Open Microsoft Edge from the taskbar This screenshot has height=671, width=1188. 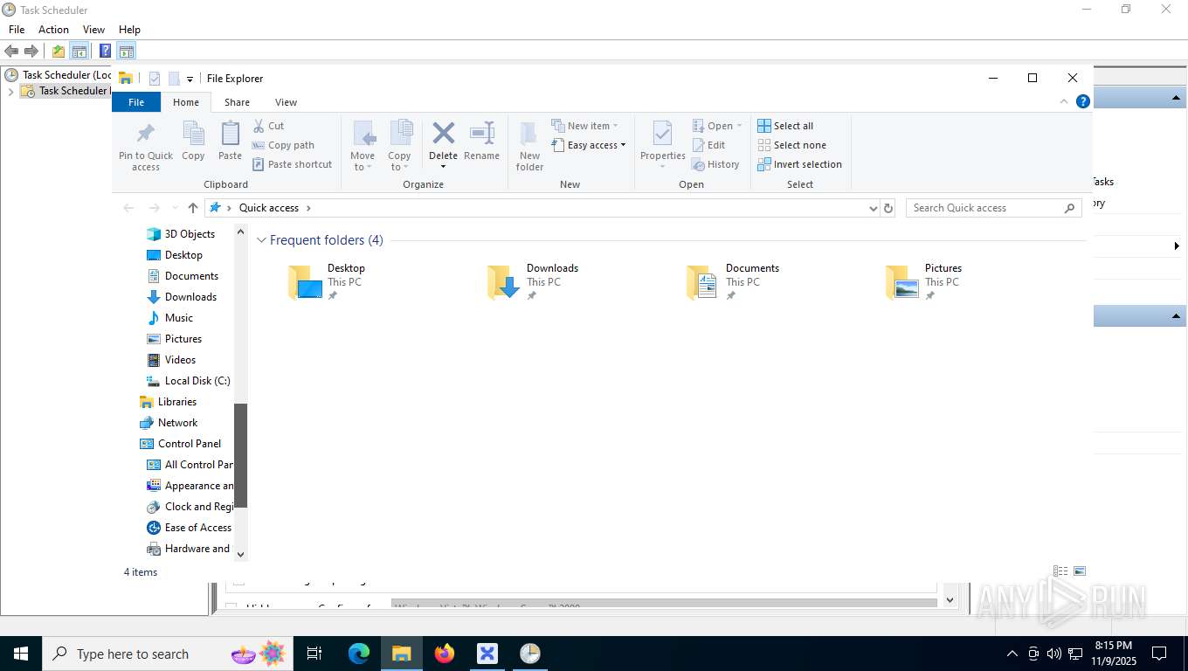359,654
